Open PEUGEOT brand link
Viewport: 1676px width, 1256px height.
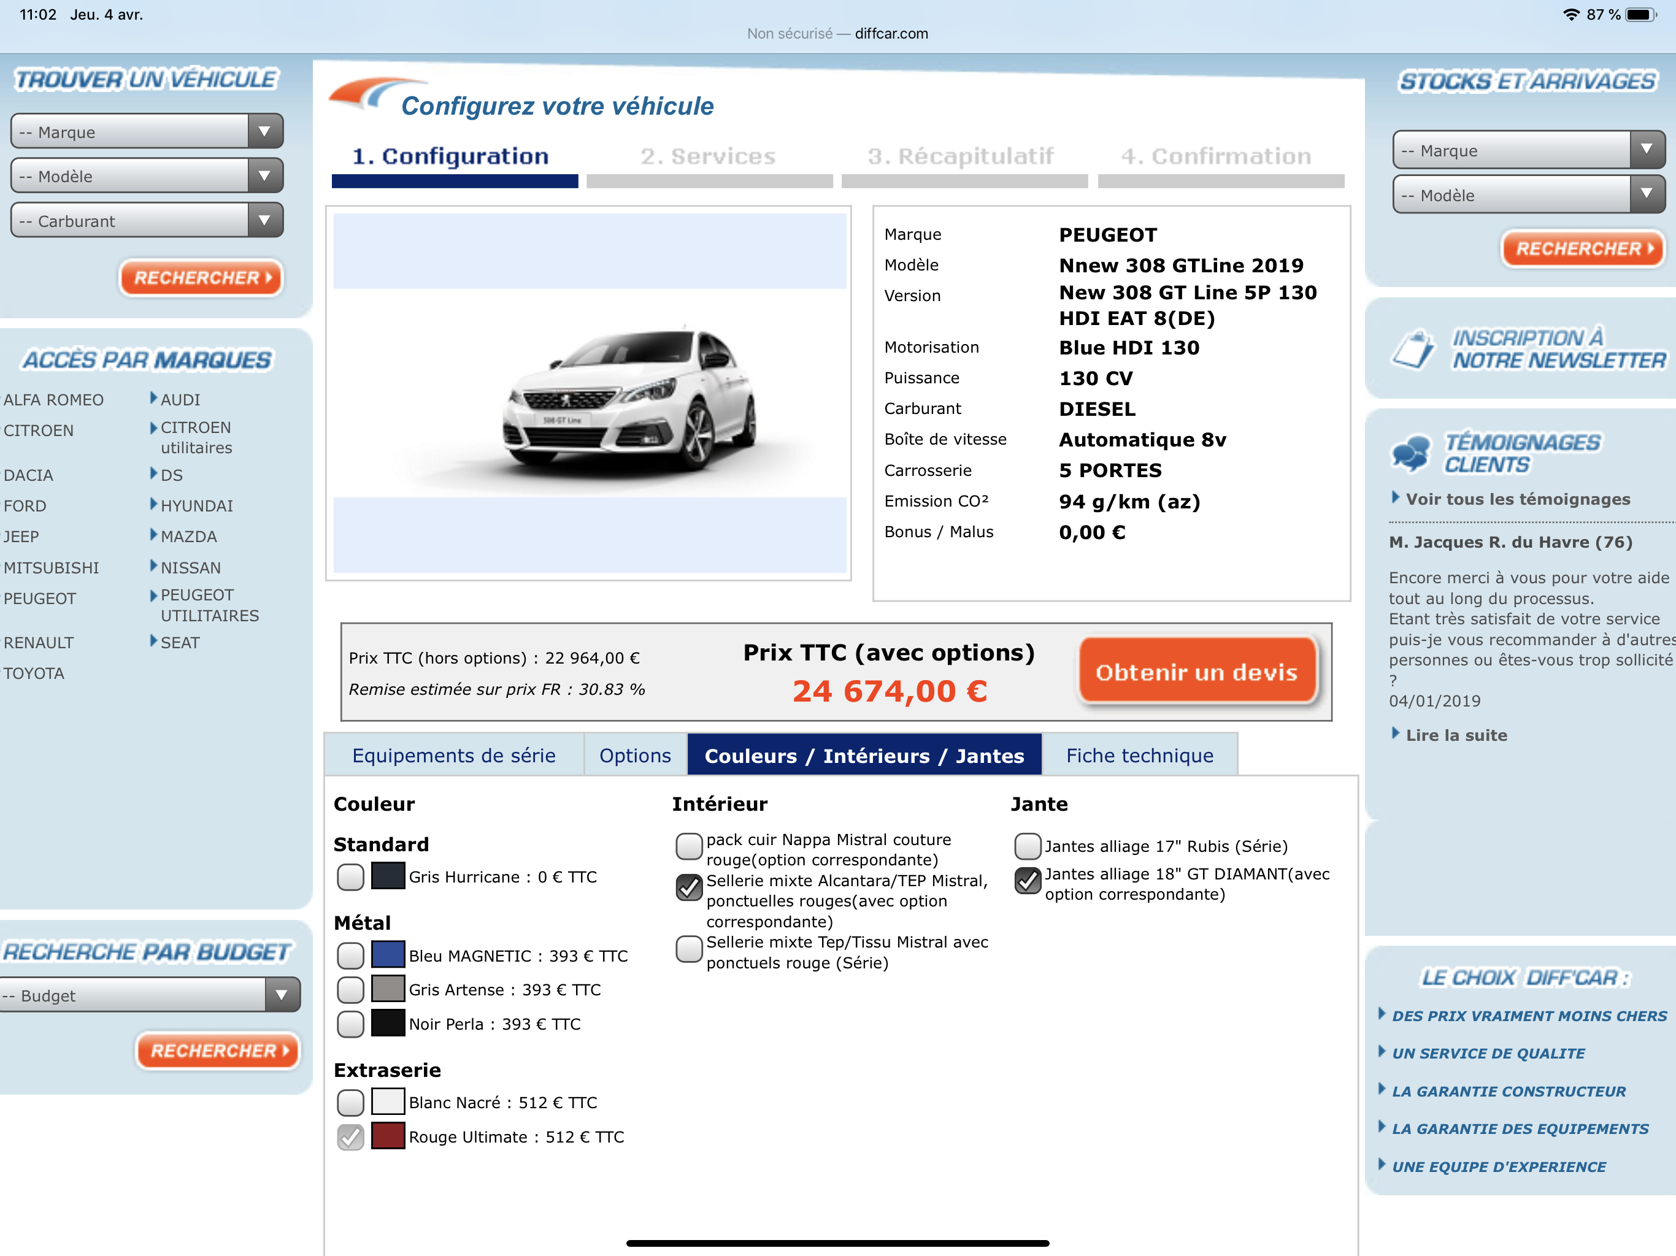pos(40,599)
